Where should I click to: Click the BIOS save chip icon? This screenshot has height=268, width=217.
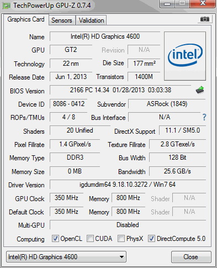200,90
